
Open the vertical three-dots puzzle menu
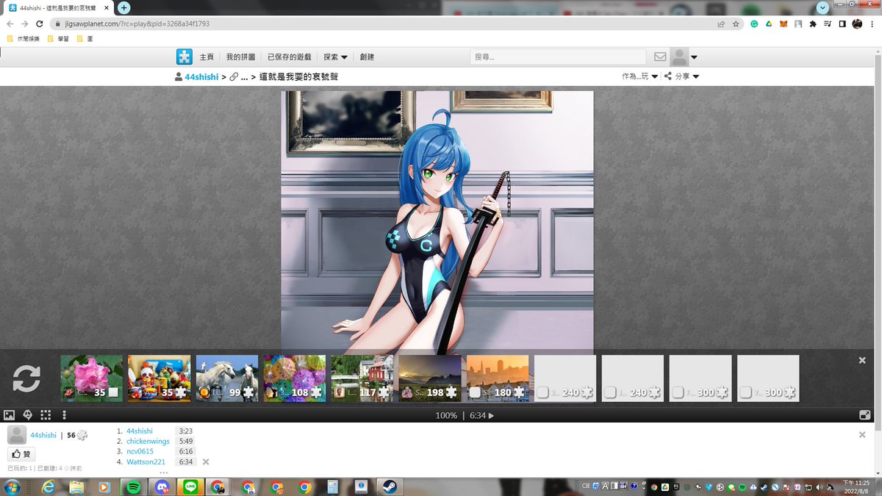[64, 415]
